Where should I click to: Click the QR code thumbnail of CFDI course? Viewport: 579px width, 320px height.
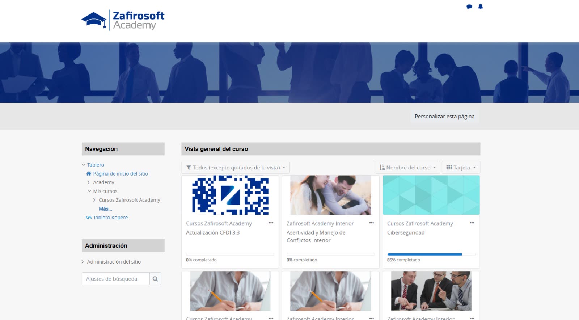pos(230,195)
